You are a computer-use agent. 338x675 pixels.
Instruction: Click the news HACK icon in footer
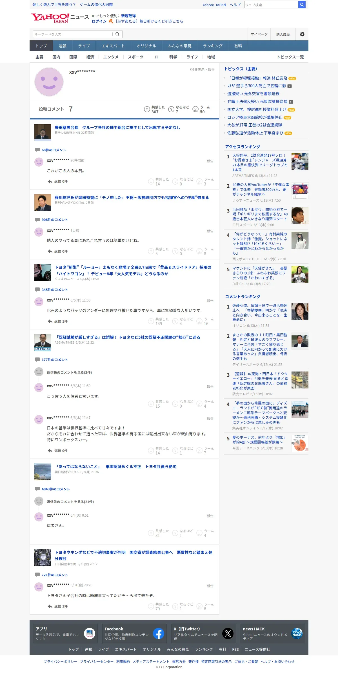(x=297, y=634)
